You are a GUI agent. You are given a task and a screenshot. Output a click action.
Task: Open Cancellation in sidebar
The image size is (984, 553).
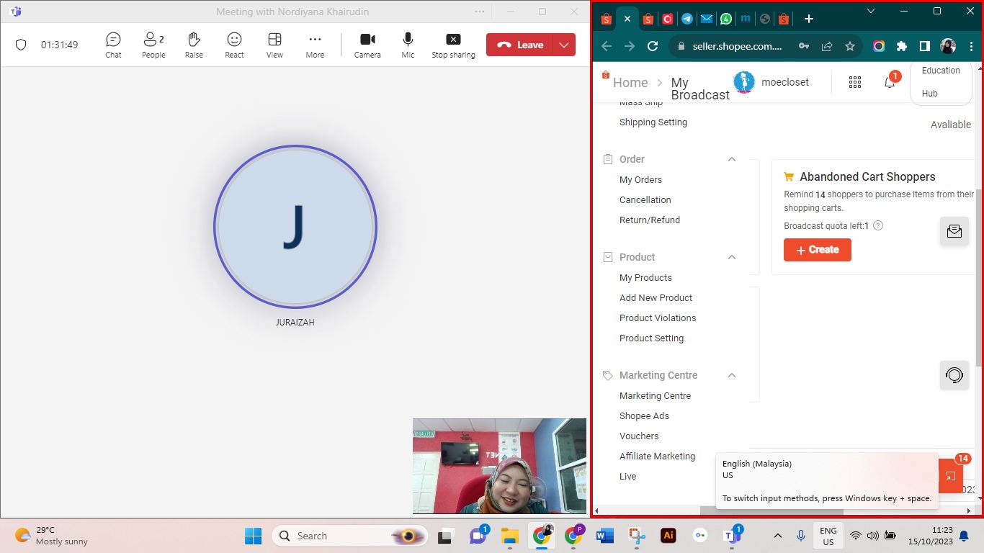pyautogui.click(x=645, y=200)
